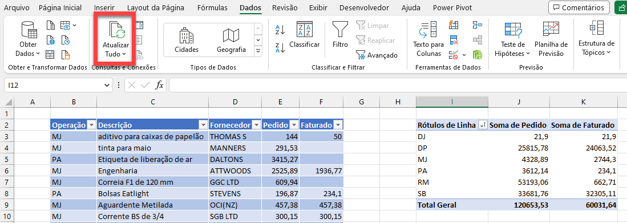Expand the From Picture dropdown arrow
Screen dimensions: 627x223
tap(75, 26)
